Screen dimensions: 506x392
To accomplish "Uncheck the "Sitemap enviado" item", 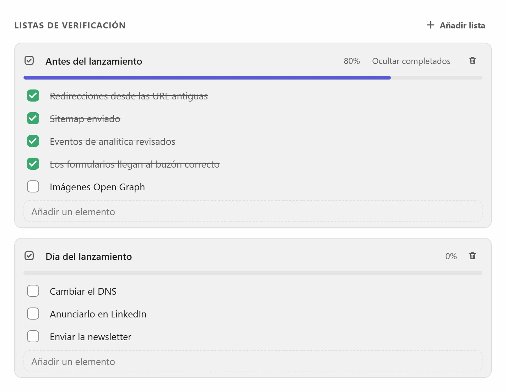I will (x=33, y=118).
